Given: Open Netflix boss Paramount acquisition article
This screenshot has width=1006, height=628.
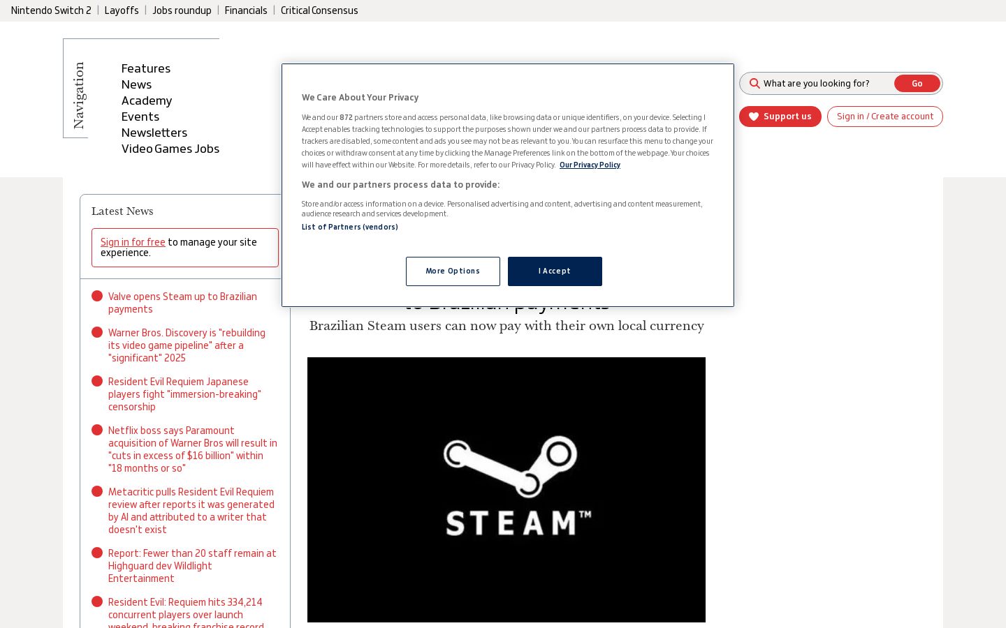Looking at the screenshot, I should (x=193, y=449).
